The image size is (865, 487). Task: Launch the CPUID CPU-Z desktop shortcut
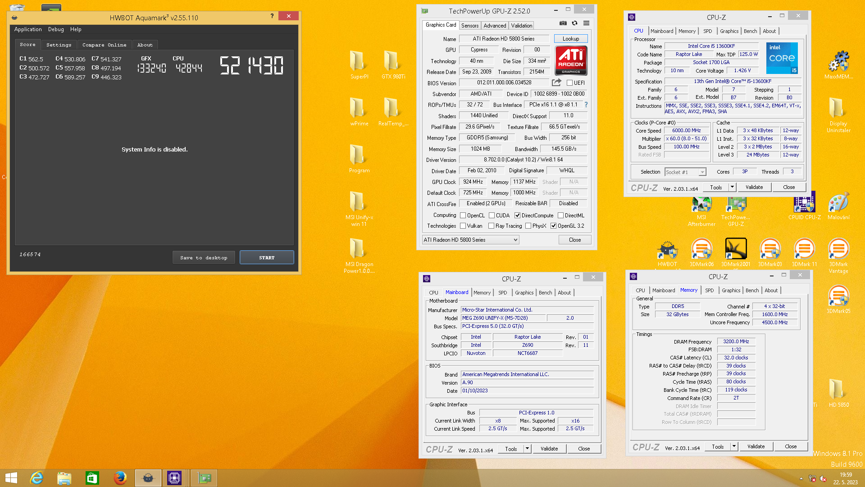click(804, 207)
